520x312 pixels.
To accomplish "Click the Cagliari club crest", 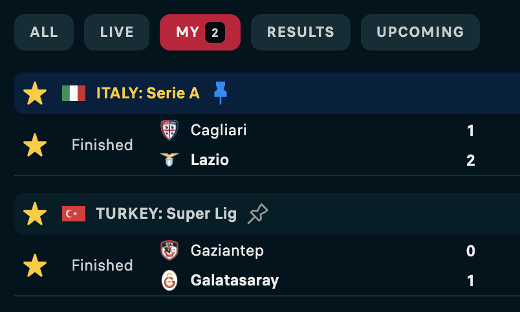I will coord(169,129).
